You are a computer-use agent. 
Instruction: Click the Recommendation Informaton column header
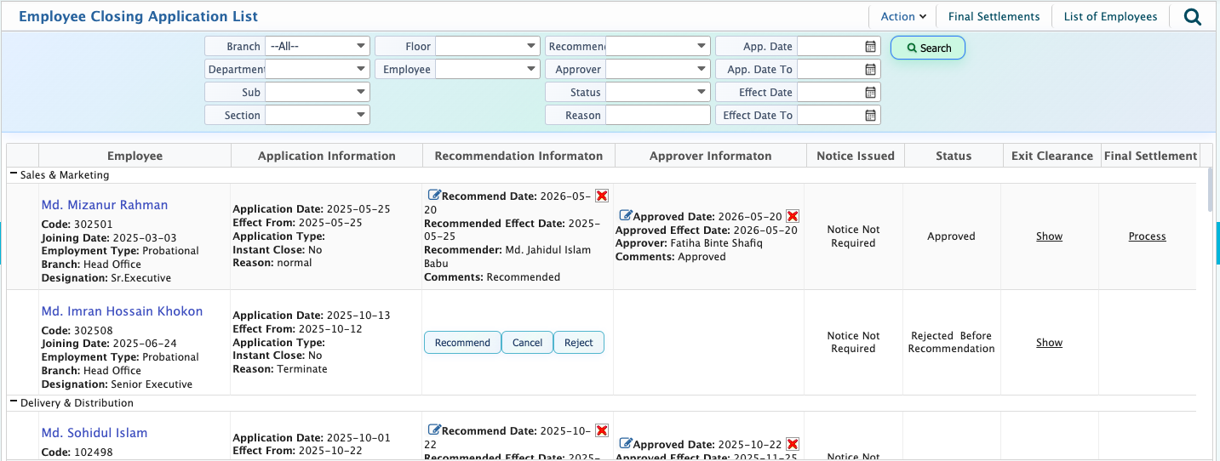518,156
